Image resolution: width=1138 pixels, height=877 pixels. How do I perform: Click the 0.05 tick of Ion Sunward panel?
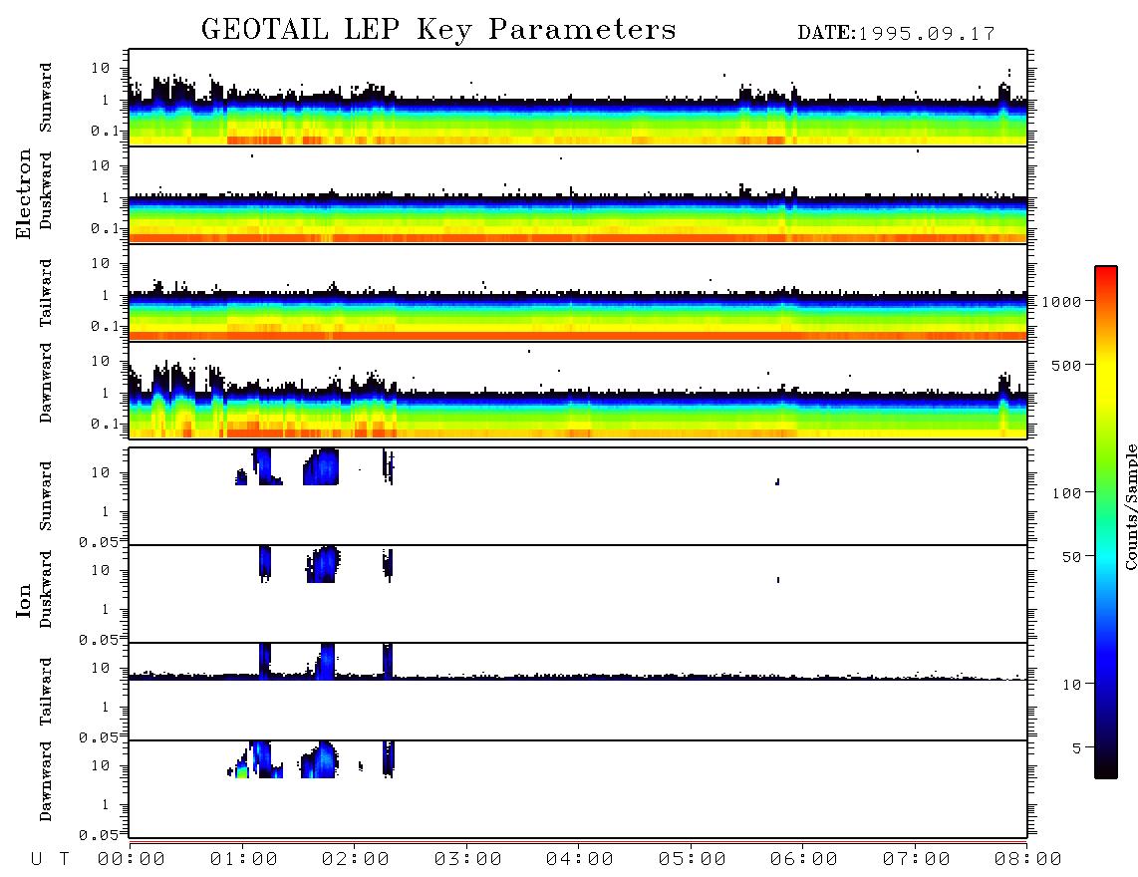pos(98,542)
